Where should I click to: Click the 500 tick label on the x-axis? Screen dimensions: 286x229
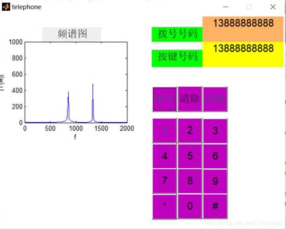coord(50,128)
